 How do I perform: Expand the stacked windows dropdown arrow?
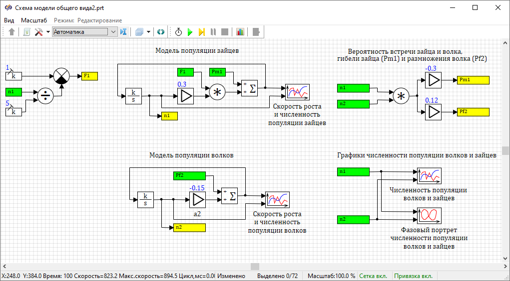pyautogui.click(x=148, y=32)
